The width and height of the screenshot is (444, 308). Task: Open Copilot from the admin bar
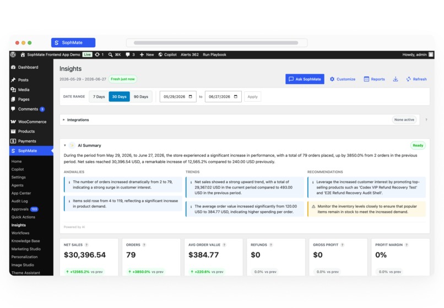click(x=167, y=54)
